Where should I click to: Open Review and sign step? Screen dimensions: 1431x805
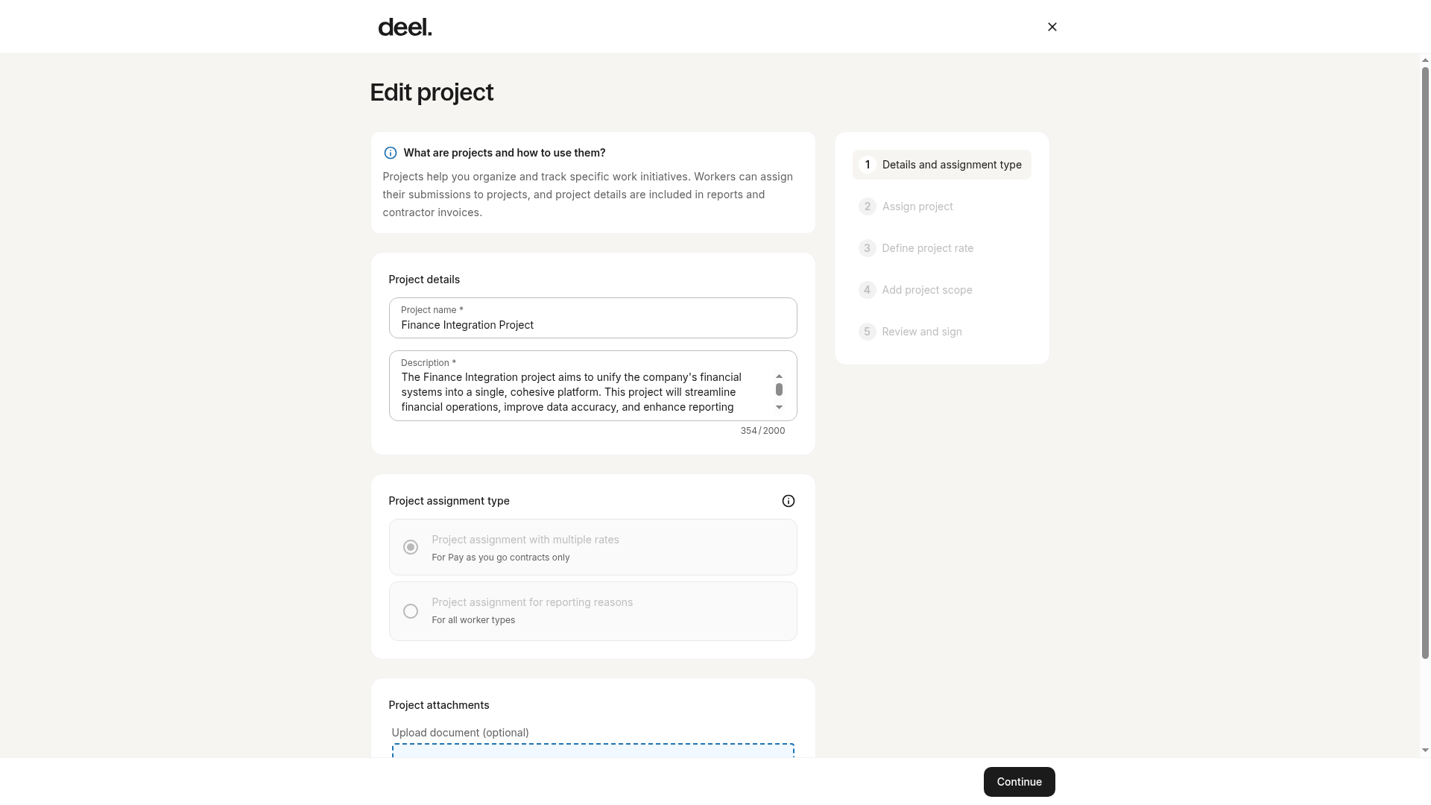click(x=921, y=332)
